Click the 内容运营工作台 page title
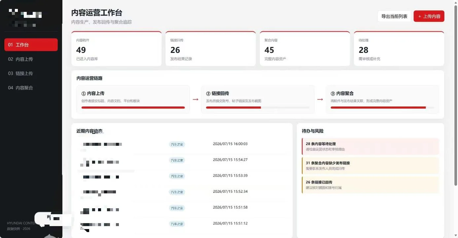458x238 pixels. pos(97,13)
